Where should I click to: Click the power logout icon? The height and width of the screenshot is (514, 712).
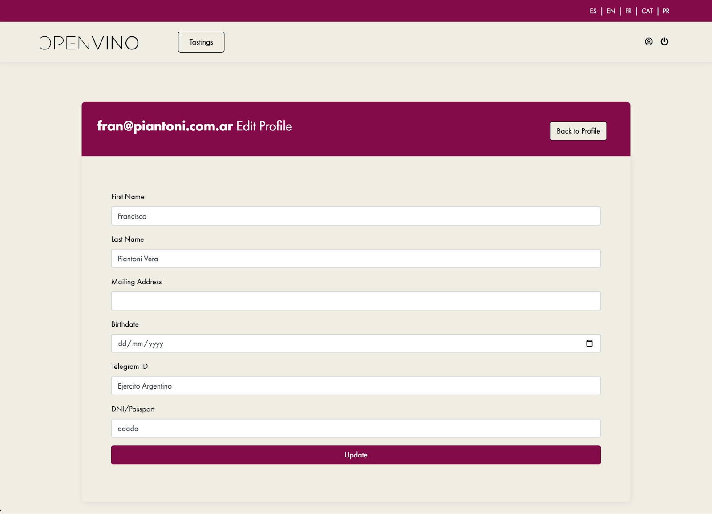664,41
